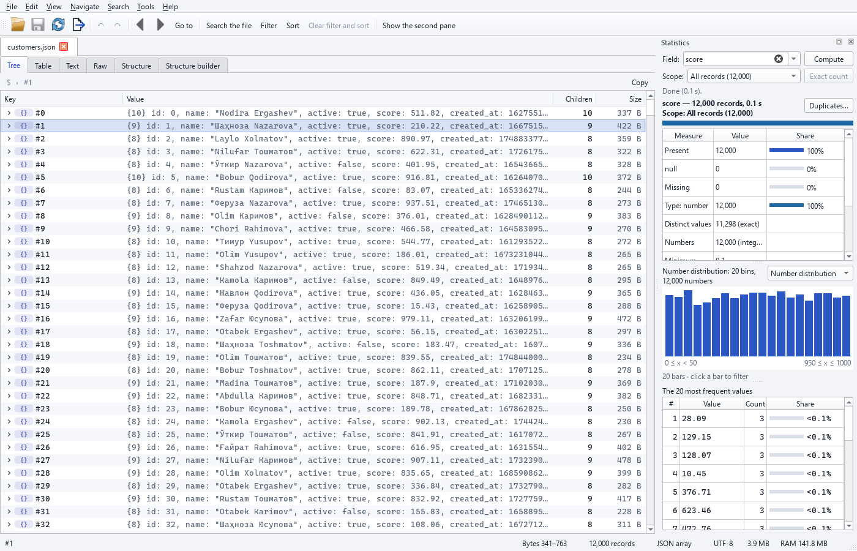Select the 28.09 row in frequent values
Screen dimensions: 857x551
coord(753,418)
